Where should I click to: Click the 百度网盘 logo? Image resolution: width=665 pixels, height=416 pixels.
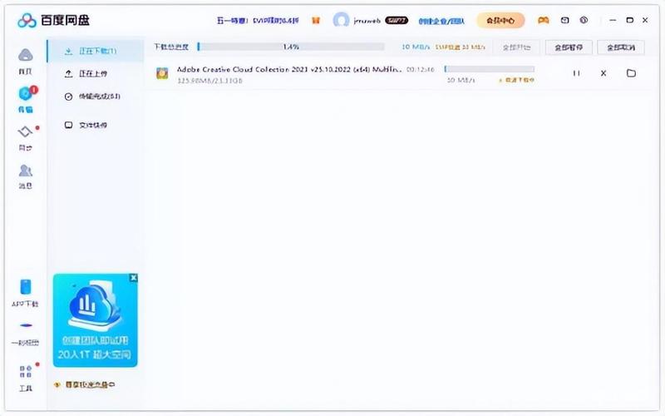pos(54,20)
